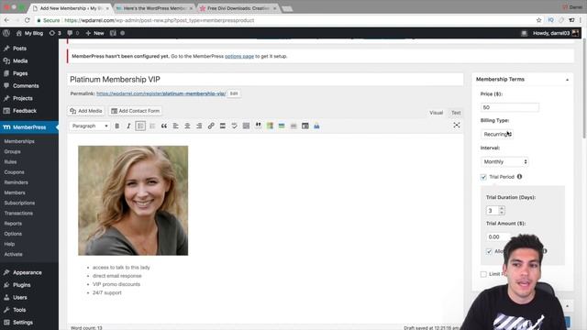Screen dimensions: 587x330
Task: Open the Interval Monthly dropdown
Action: coord(504,161)
